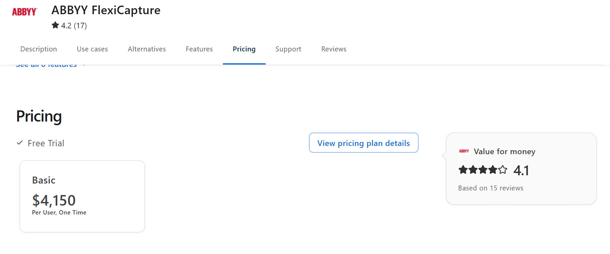Click the ABBYY logo
610x254 pixels.
24,11
